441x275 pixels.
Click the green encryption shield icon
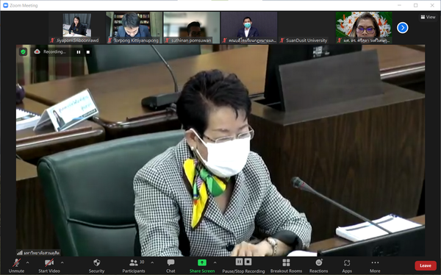(x=24, y=51)
